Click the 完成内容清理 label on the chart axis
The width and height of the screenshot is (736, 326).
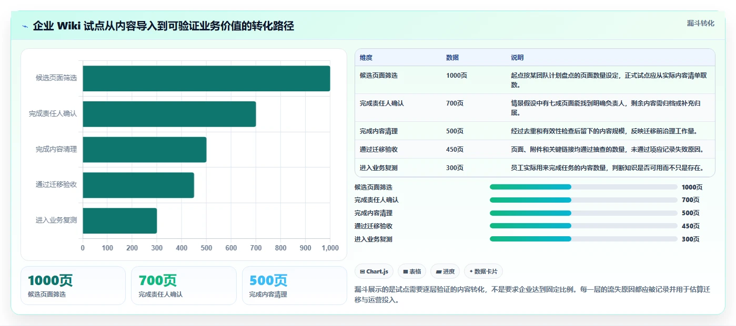tap(56, 150)
